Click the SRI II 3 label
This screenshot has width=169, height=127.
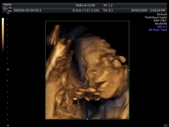coord(162,27)
